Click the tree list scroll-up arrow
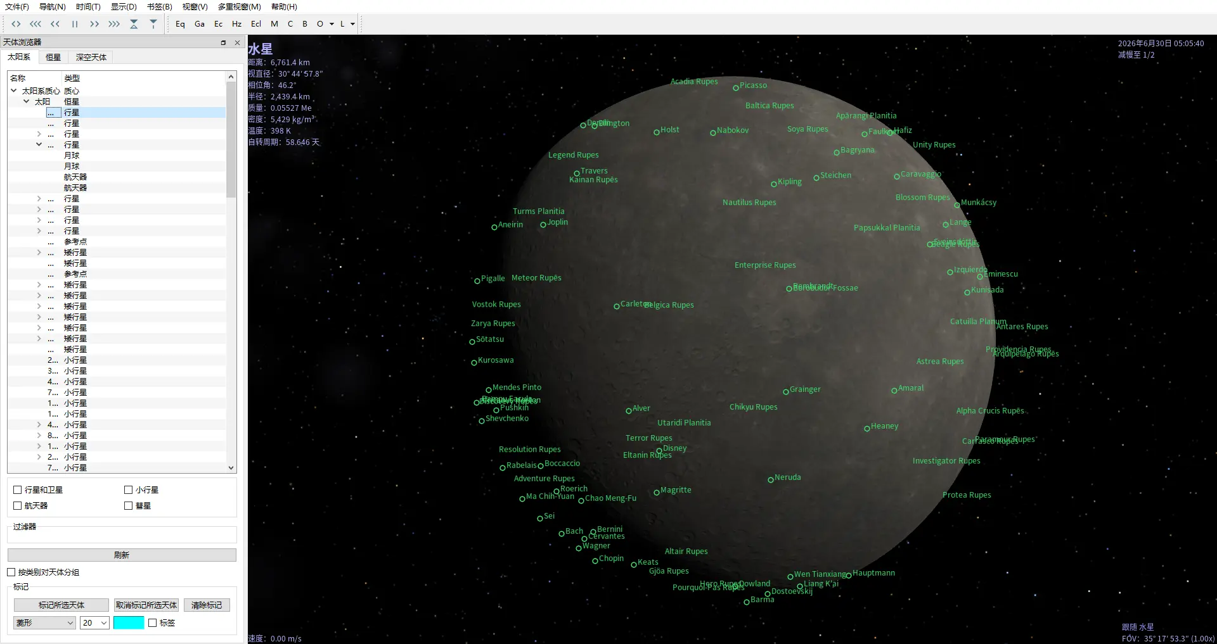 click(x=231, y=77)
